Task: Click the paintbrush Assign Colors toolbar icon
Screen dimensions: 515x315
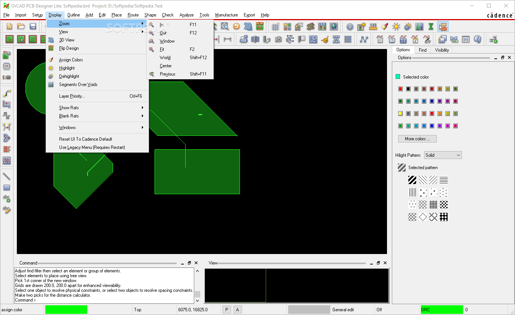Action: click(385, 27)
